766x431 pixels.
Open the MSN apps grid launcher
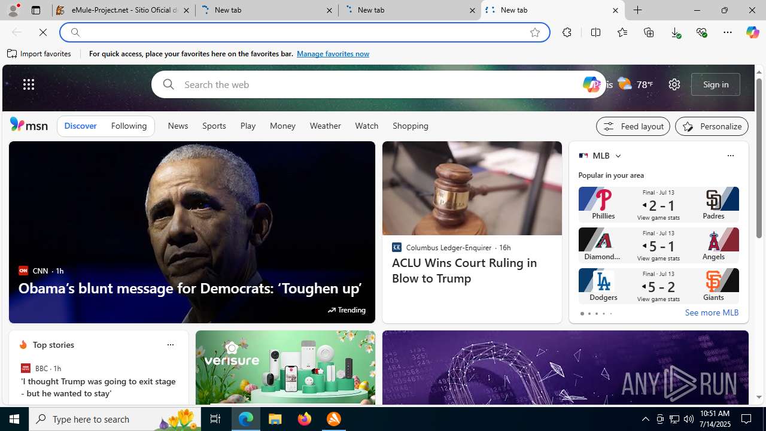click(x=29, y=84)
